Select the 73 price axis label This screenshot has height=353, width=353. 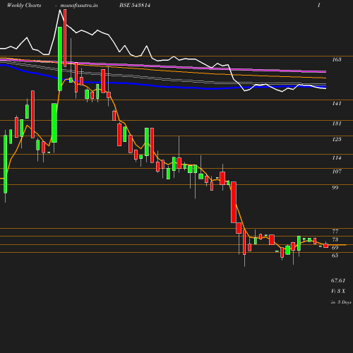(x=335, y=239)
